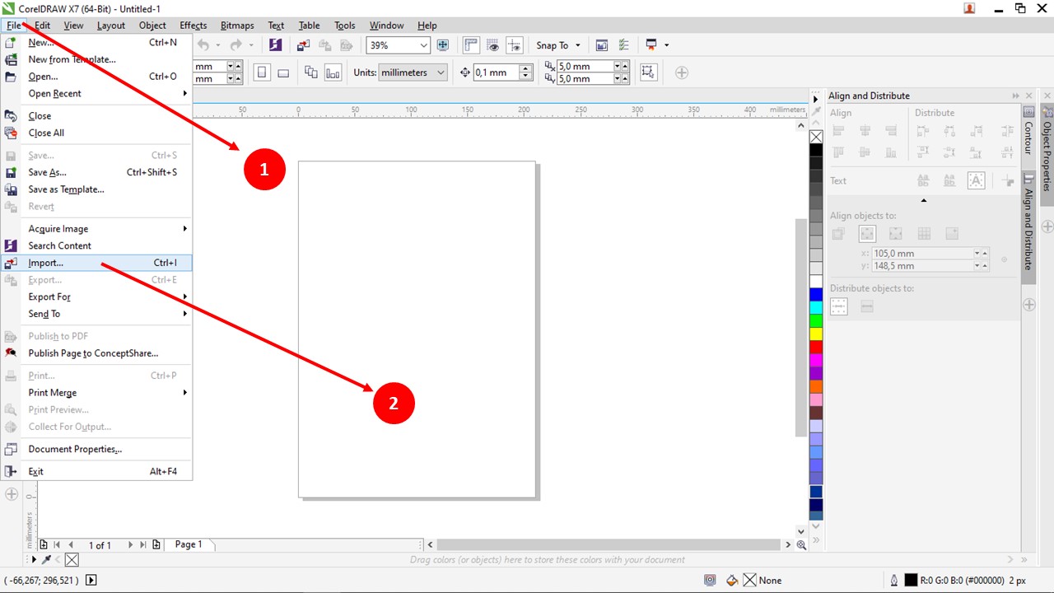
Task: Click the quick customize plus on property bar
Action: pyautogui.click(x=682, y=72)
